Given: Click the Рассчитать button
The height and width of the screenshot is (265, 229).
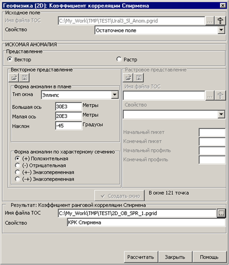Looking at the screenshot, I should [141, 257].
